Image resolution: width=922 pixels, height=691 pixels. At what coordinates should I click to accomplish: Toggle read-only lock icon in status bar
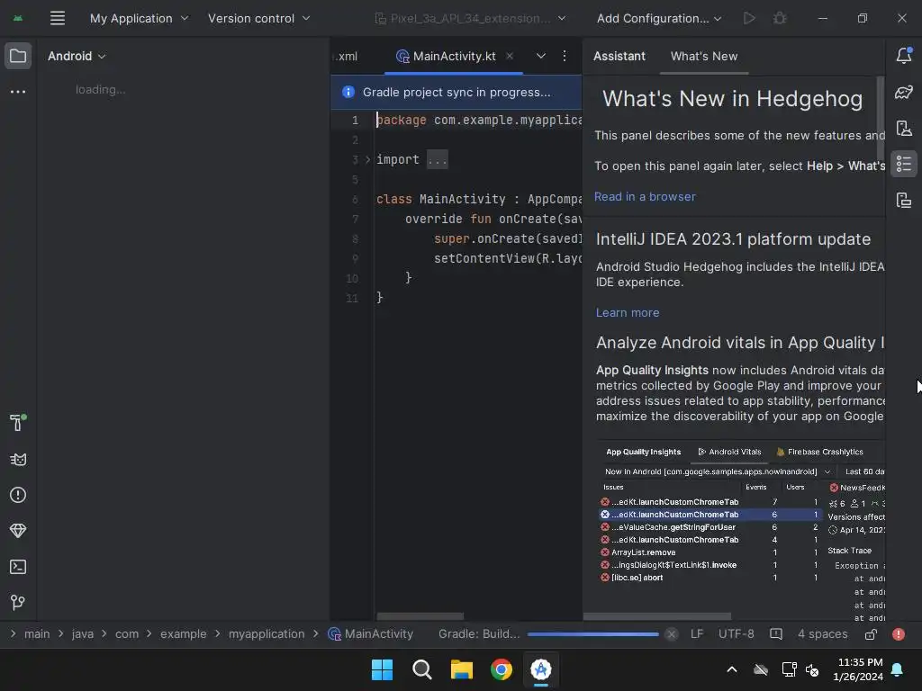pos(871,634)
